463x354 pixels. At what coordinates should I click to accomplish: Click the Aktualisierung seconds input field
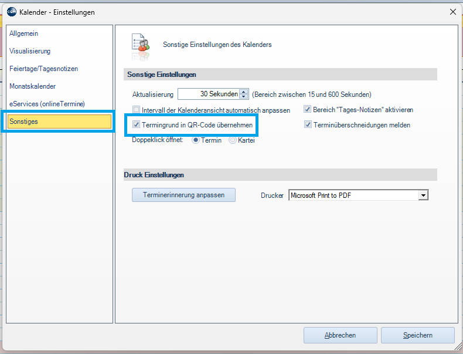point(208,94)
